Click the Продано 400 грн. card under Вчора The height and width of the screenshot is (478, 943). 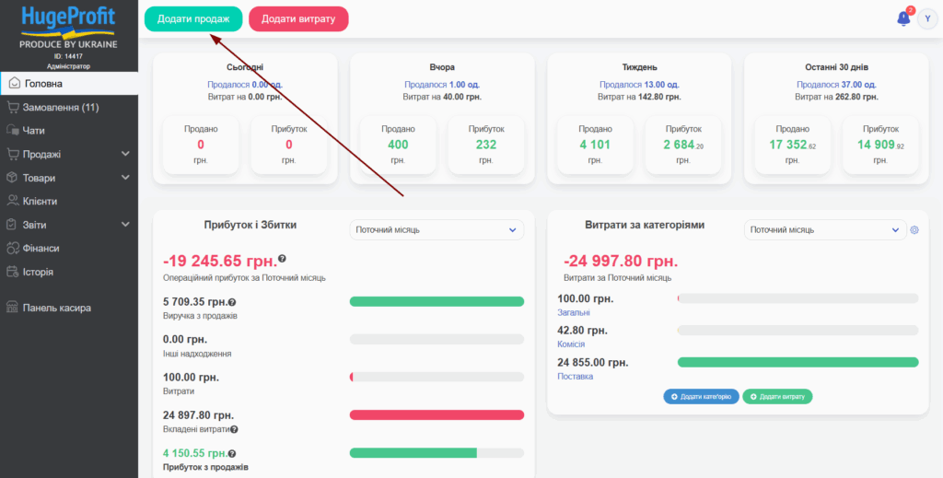click(x=398, y=145)
